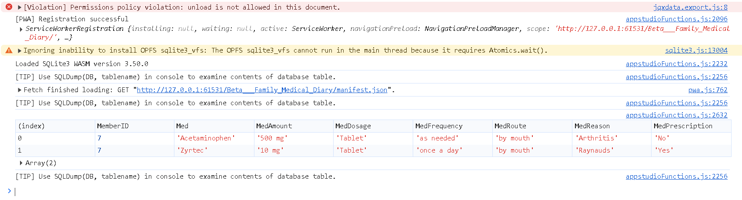Image resolution: width=742 pixels, height=200 pixels.
Task: Click the yellow warning triangle icon
Action: pos(9,50)
